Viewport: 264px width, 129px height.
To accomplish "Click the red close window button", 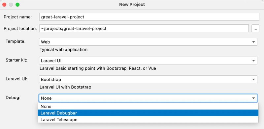I will [x=4, y=5].
